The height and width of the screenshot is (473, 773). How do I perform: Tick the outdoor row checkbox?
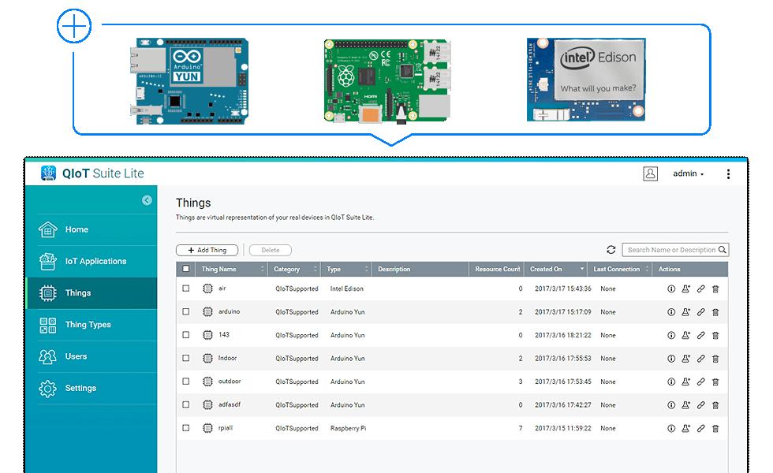click(186, 381)
